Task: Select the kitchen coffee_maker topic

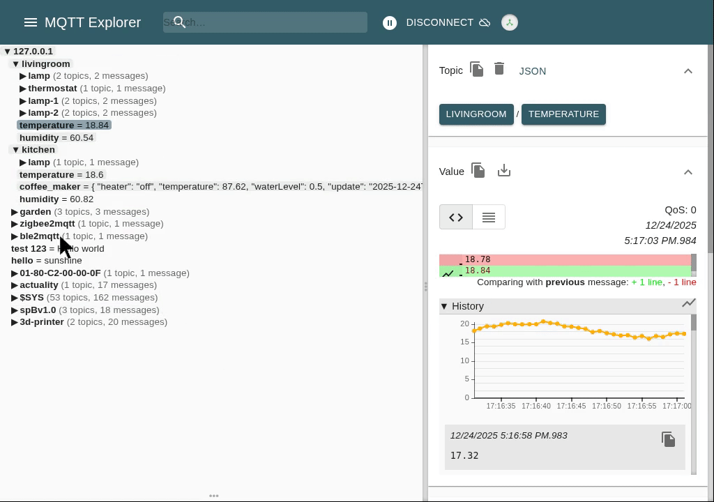Action: (50, 187)
